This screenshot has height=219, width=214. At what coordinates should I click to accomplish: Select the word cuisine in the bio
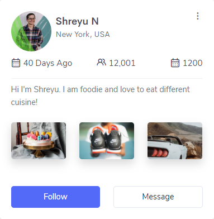24,102
